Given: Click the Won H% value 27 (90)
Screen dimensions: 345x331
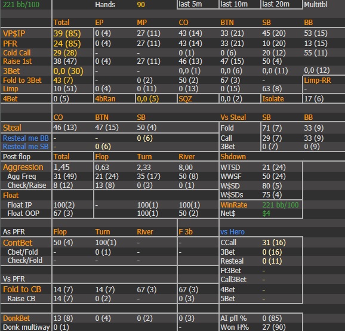Looking at the screenshot, I should click(274, 327).
